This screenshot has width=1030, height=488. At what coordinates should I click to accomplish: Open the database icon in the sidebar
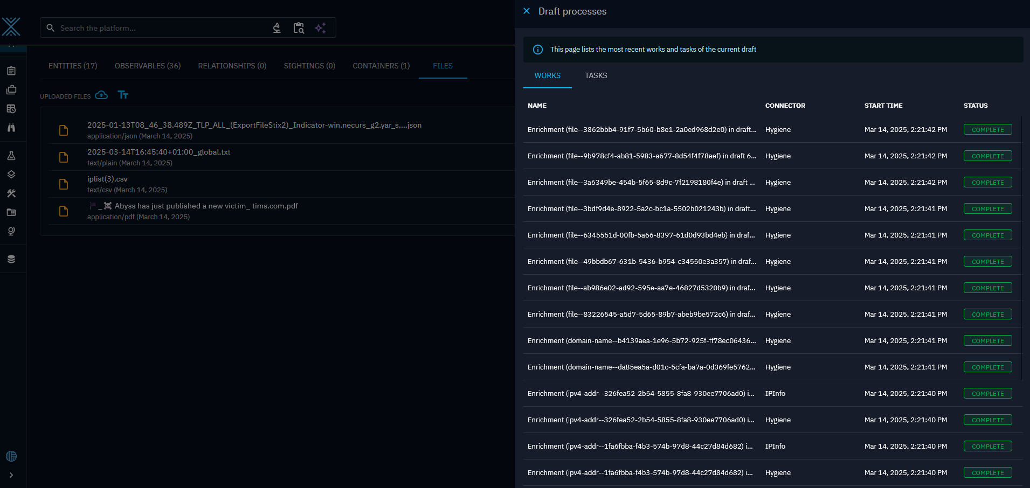pos(11,259)
